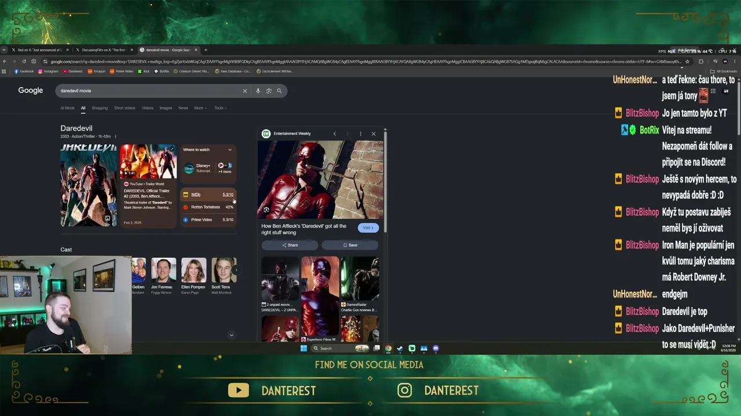Expand the cast section with the down chevron
The image size is (741, 416).
tap(232, 335)
